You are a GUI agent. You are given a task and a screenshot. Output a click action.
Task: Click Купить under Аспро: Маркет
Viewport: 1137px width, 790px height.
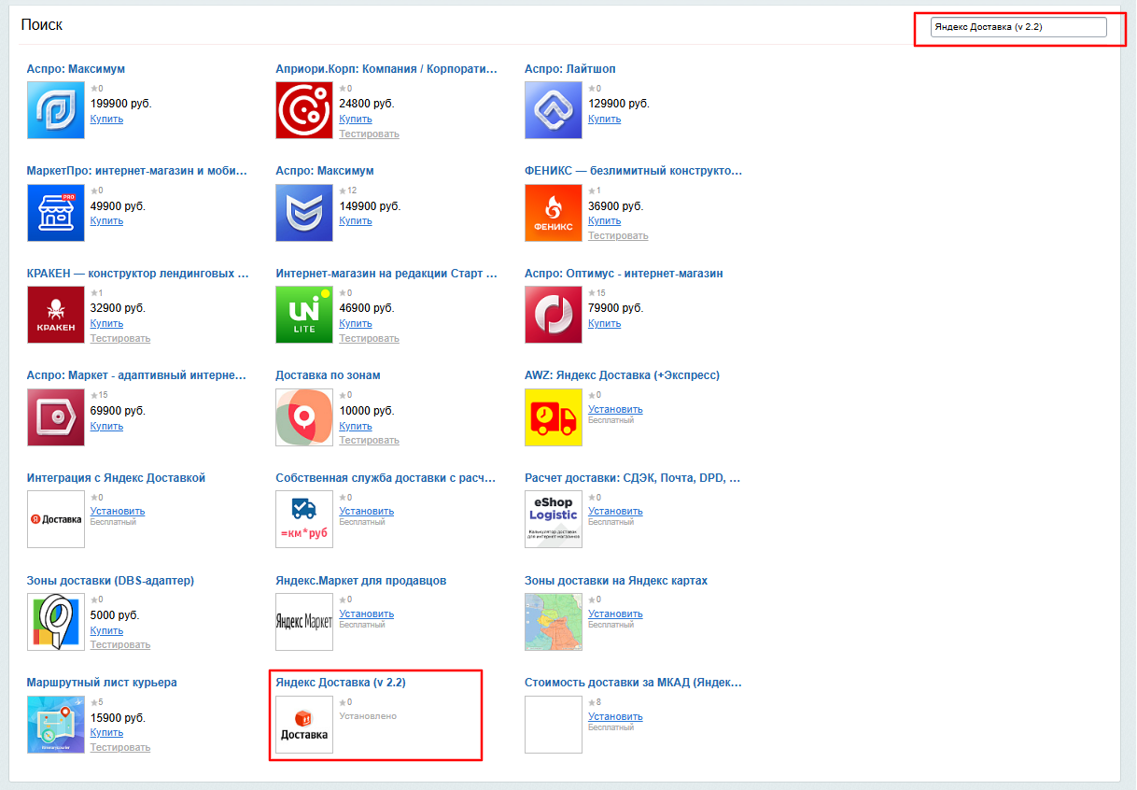click(x=106, y=426)
